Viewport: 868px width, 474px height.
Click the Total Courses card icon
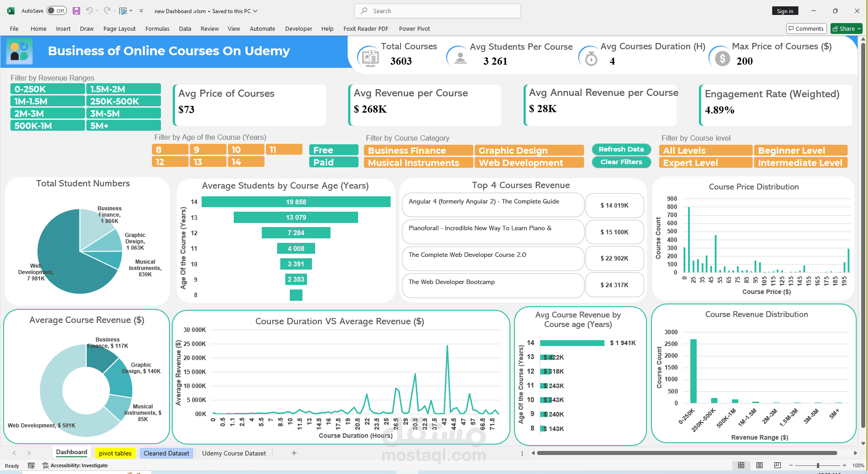(370, 57)
